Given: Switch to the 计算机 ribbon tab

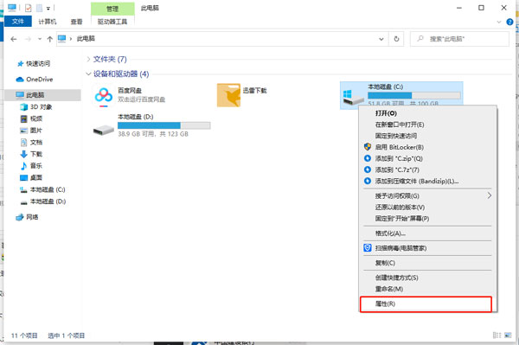Looking at the screenshot, I should point(48,22).
